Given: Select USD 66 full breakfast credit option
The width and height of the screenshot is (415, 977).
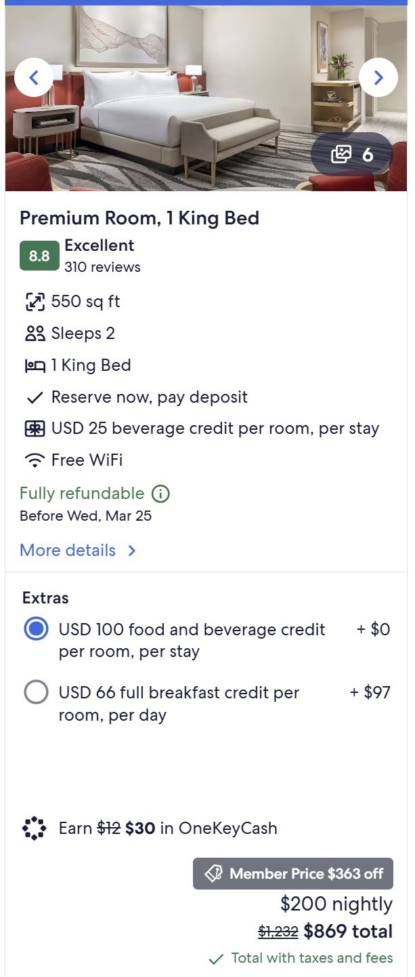Looking at the screenshot, I should click(x=36, y=692).
